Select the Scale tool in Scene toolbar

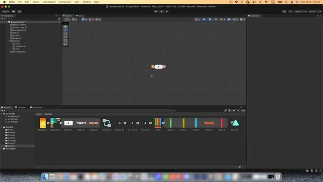coord(66,37)
